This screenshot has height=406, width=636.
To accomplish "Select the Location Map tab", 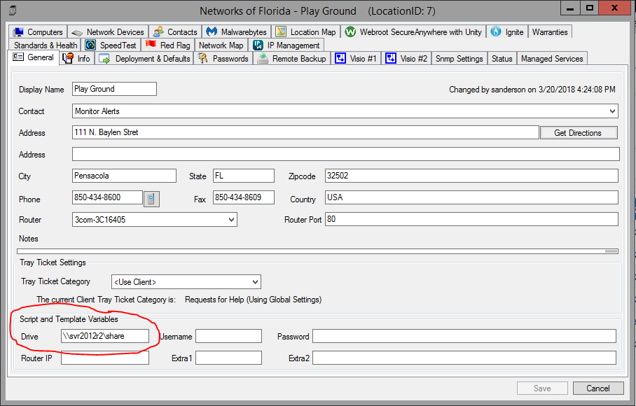I will (x=305, y=32).
